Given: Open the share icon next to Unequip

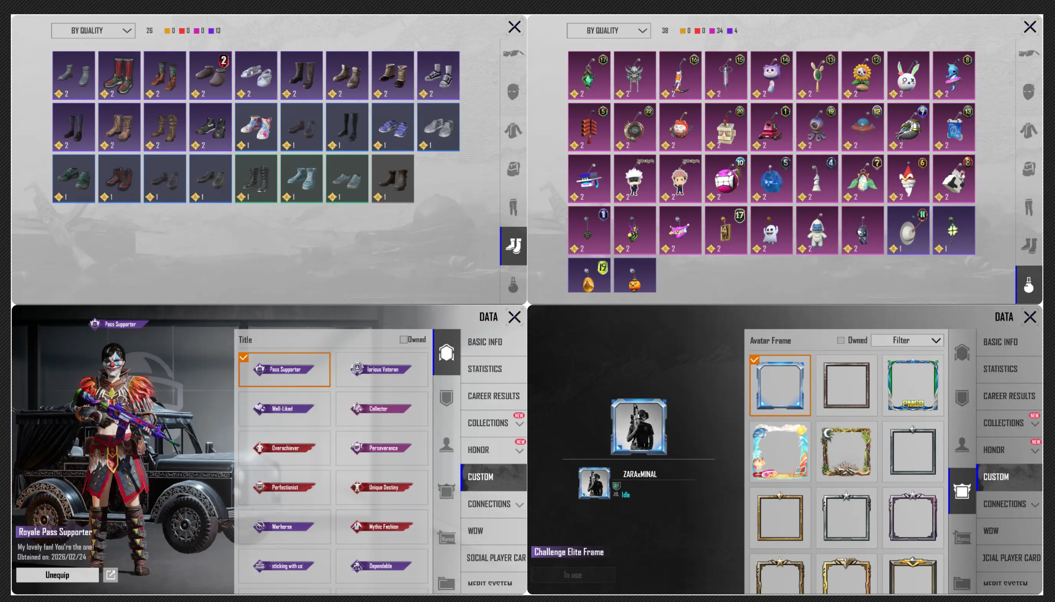Looking at the screenshot, I should (110, 575).
